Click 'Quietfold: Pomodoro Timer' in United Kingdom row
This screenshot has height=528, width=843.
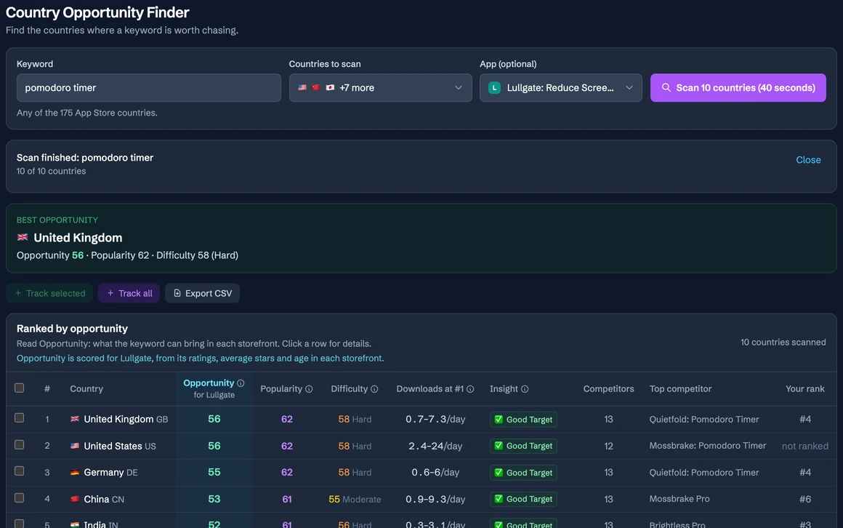click(704, 420)
